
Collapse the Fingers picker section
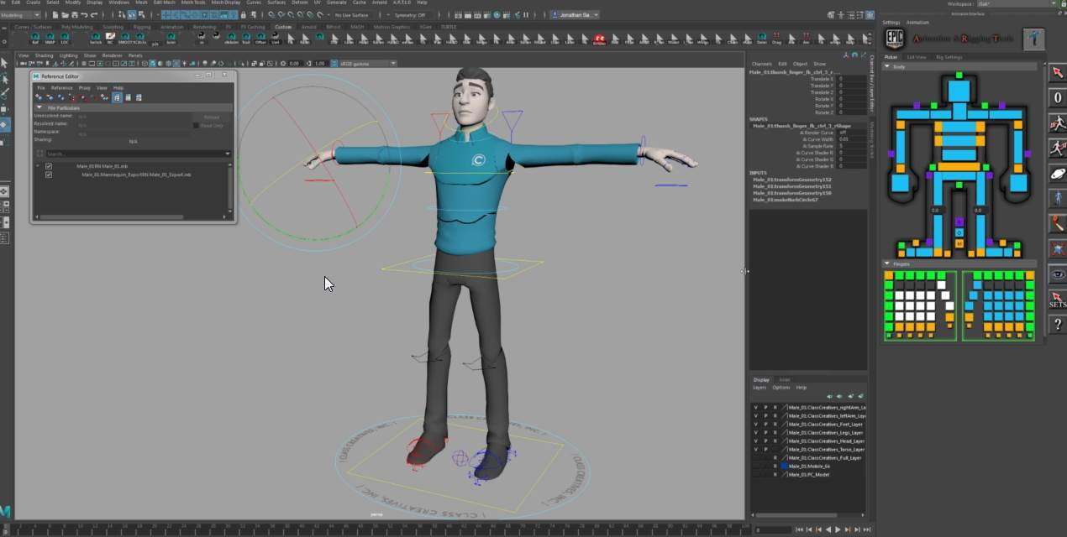(x=887, y=263)
